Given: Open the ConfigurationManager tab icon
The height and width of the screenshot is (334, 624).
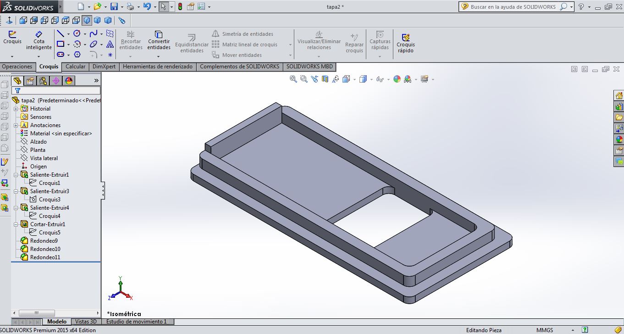Looking at the screenshot, I should point(43,81).
